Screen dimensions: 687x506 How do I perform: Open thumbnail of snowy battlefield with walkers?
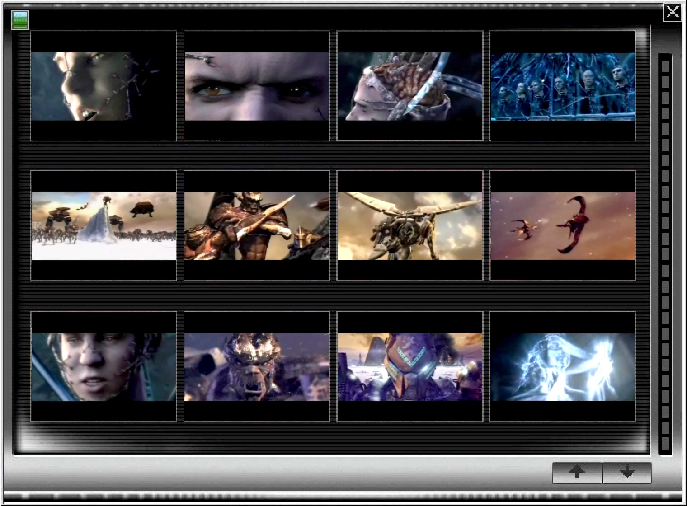click(104, 225)
